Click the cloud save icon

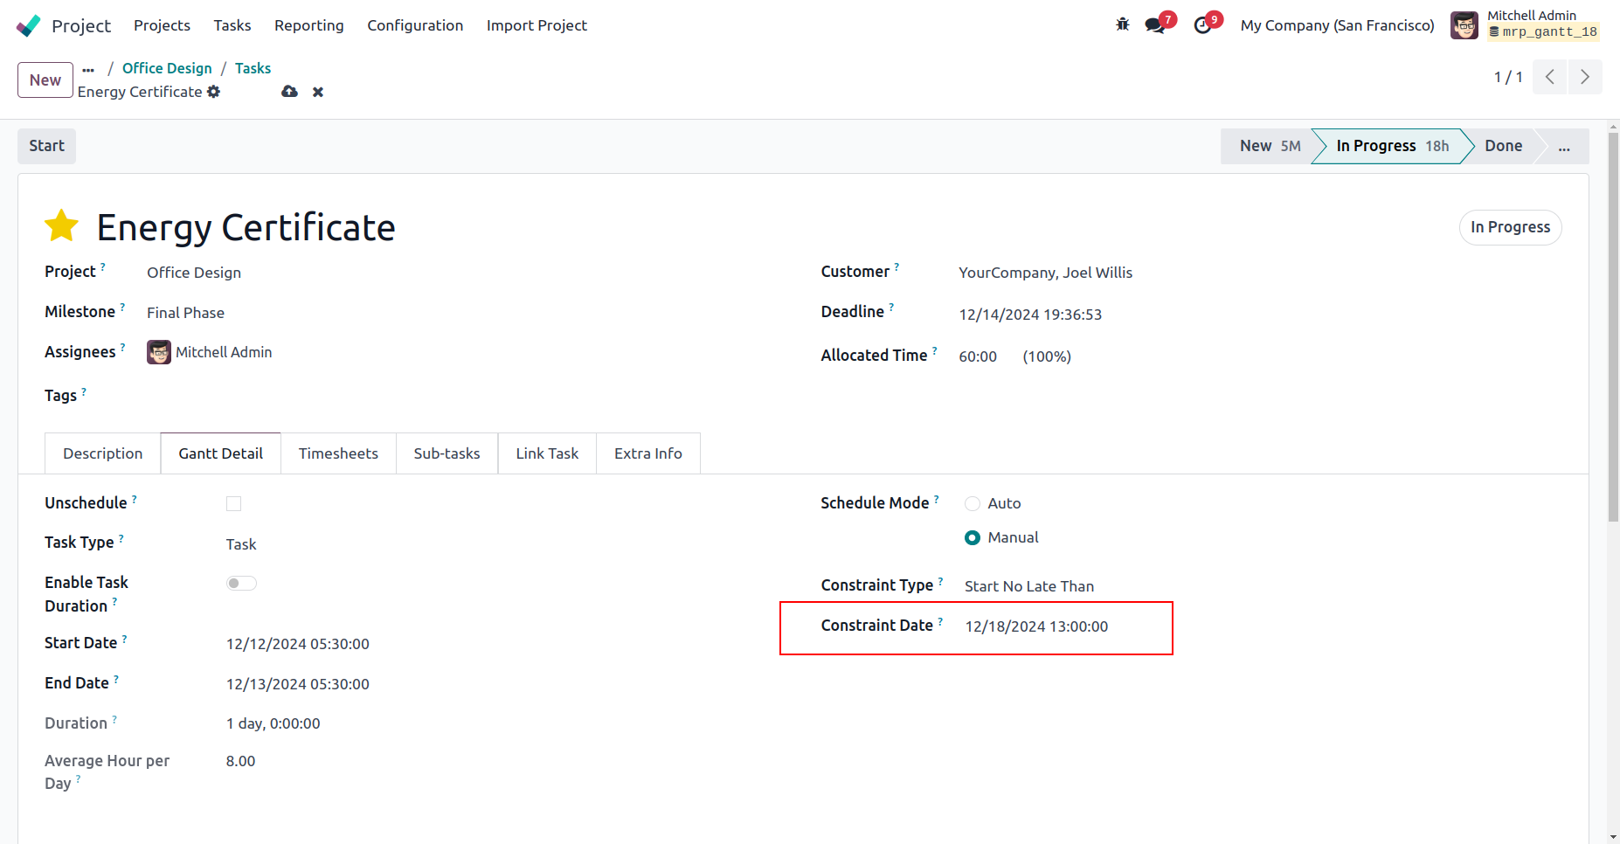289,92
